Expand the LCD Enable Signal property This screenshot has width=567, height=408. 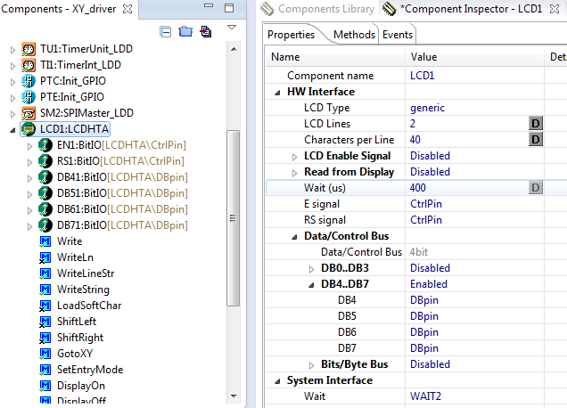(x=294, y=157)
